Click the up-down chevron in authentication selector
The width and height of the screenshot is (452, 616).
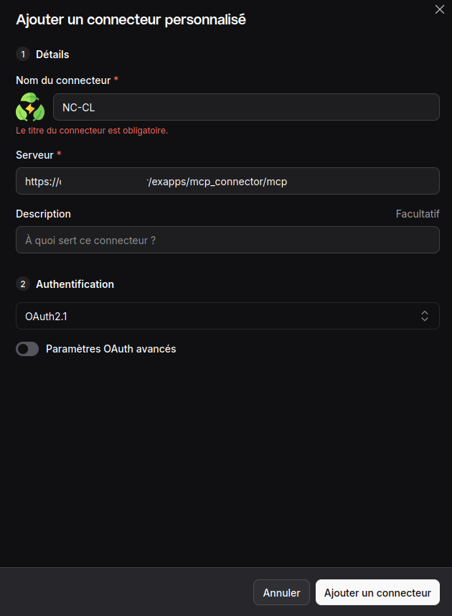coord(425,316)
